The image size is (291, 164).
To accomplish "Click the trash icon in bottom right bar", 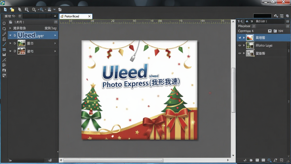I will 251,160.
